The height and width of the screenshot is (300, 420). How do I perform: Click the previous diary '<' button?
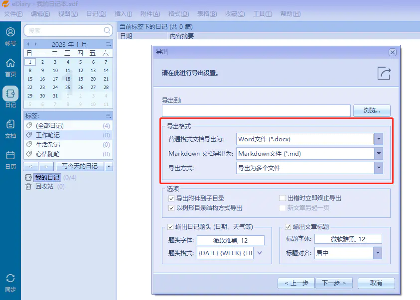pyautogui.click(x=31, y=166)
